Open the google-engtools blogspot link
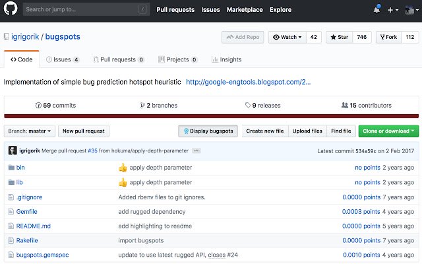Viewport: 422px width, 264px height. [x=249, y=82]
